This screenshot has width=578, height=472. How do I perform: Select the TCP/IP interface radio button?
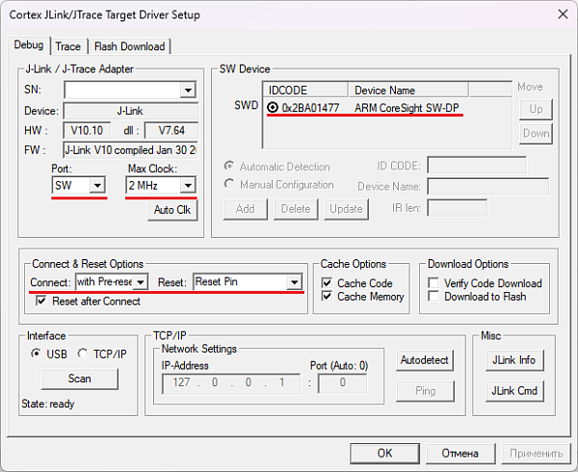[83, 354]
